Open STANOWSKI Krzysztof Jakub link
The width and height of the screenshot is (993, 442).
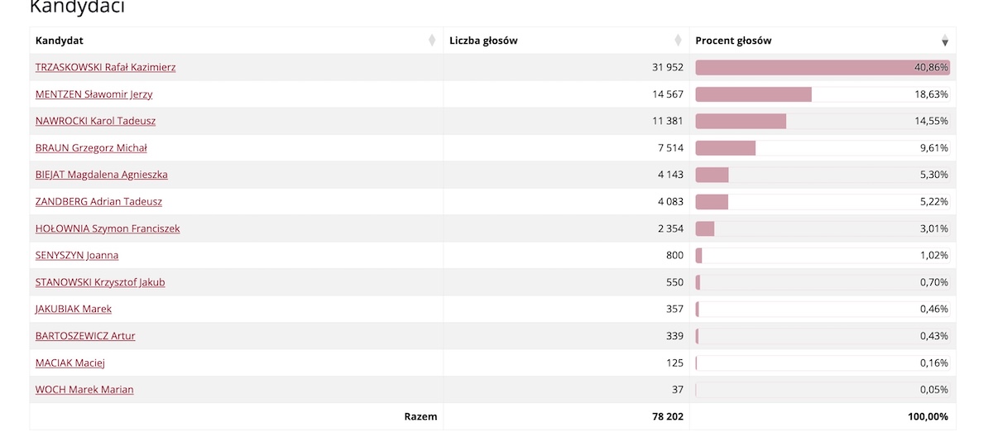pyautogui.click(x=100, y=282)
